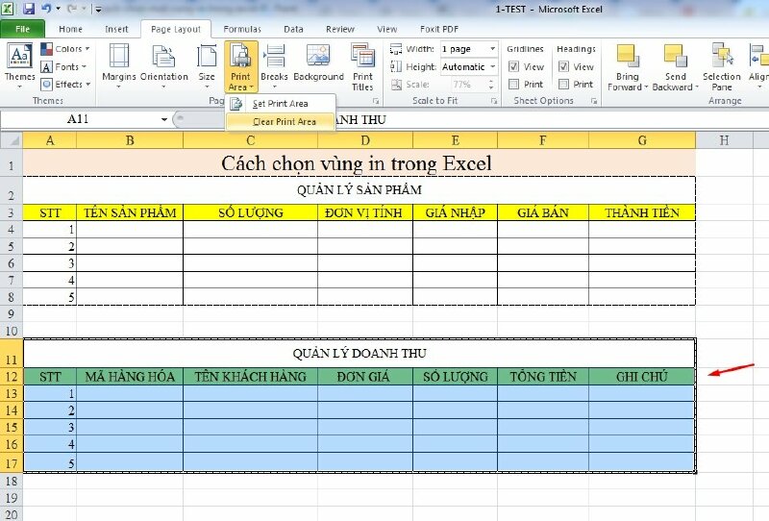Open the Width dropdown
The height and width of the screenshot is (521, 769).
pos(492,49)
